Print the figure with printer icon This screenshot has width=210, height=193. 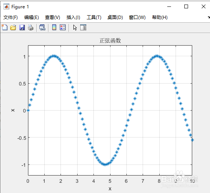[31, 27]
